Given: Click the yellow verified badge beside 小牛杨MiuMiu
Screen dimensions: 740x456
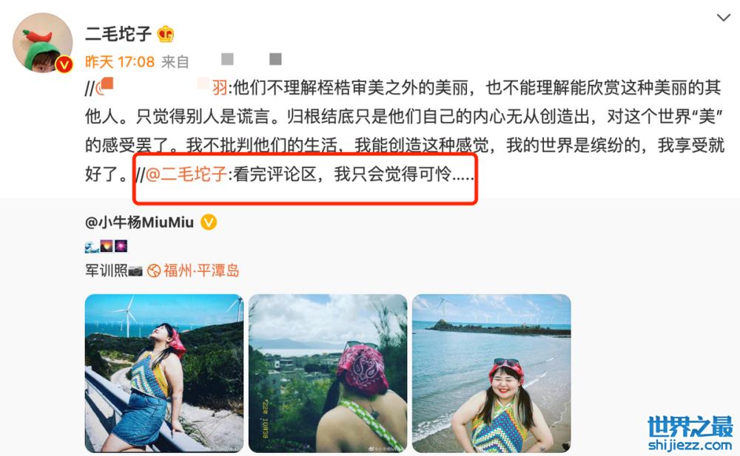Looking at the screenshot, I should coord(209,222).
